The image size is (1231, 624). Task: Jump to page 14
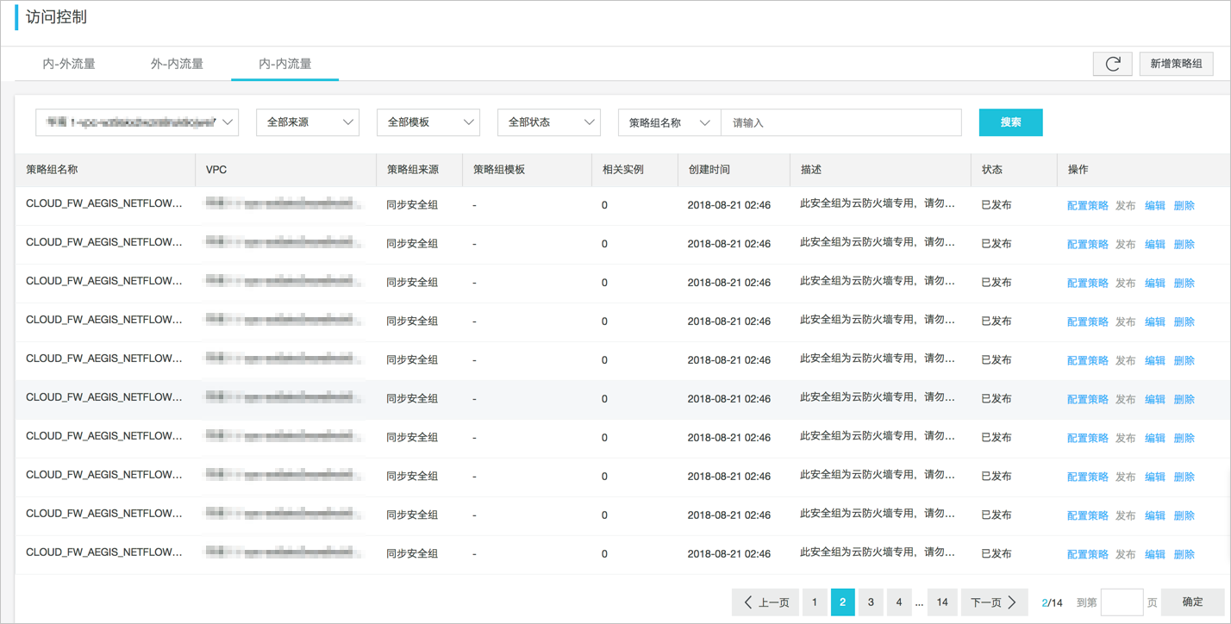click(x=942, y=602)
